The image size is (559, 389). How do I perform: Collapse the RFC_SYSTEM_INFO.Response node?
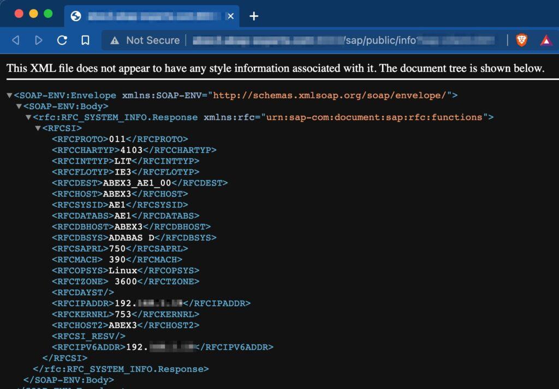pyautogui.click(x=28, y=117)
